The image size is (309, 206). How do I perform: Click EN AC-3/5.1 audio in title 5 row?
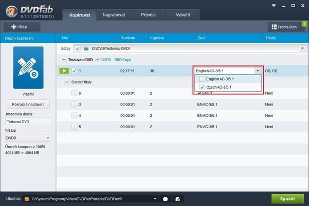(207, 127)
